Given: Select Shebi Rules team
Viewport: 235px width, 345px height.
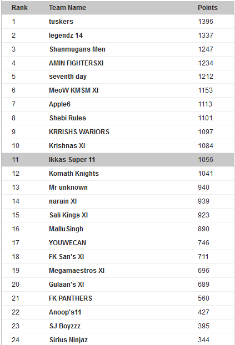Looking at the screenshot, I should pos(68,118).
